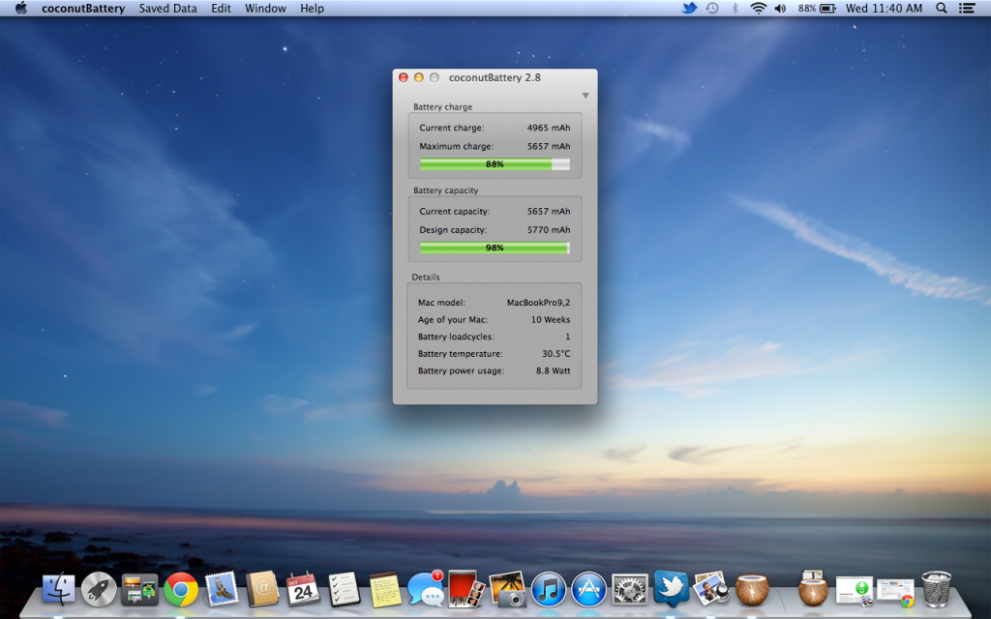Viewport: 991px width, 619px height.
Task: Click current charge value 4965 mAh
Action: coord(549,128)
